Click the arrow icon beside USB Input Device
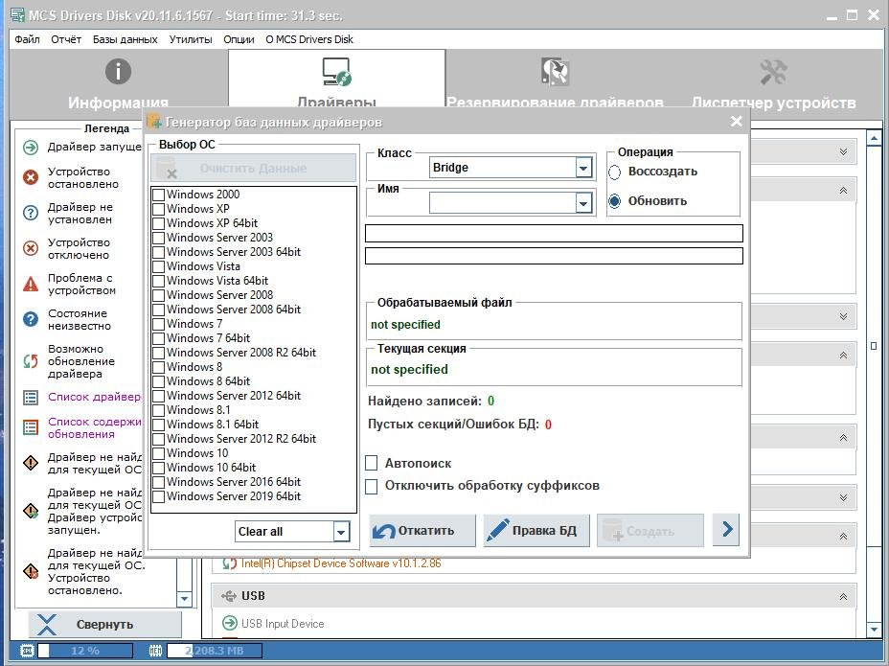 click(229, 624)
